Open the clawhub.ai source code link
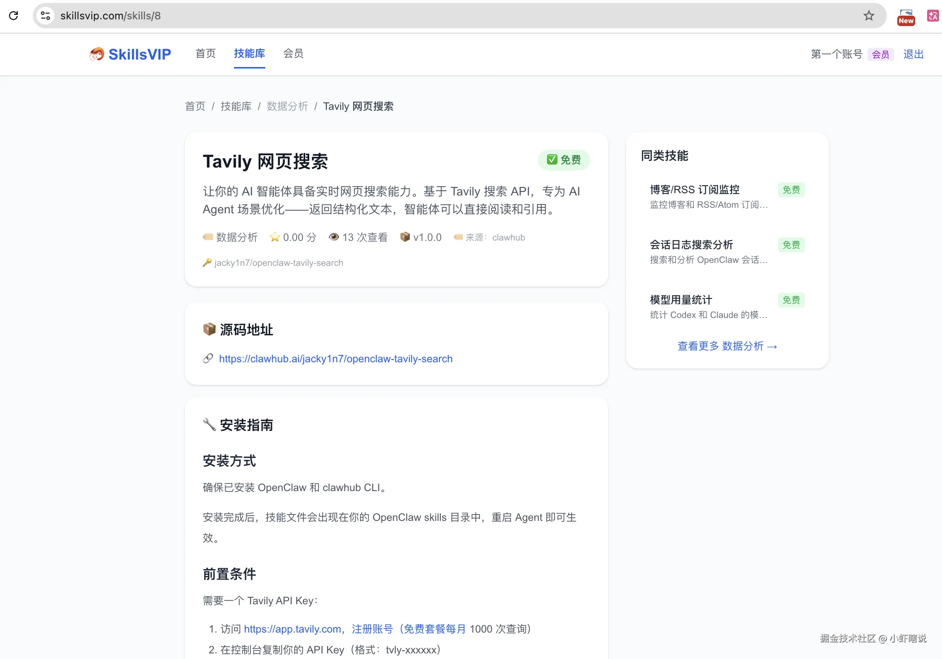This screenshot has height=659, width=942. [x=335, y=359]
